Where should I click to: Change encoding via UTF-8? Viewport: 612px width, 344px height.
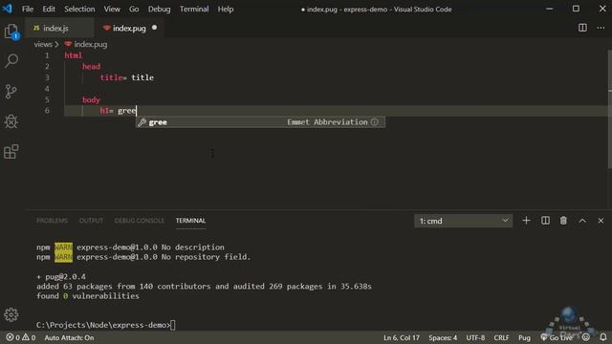(475, 337)
